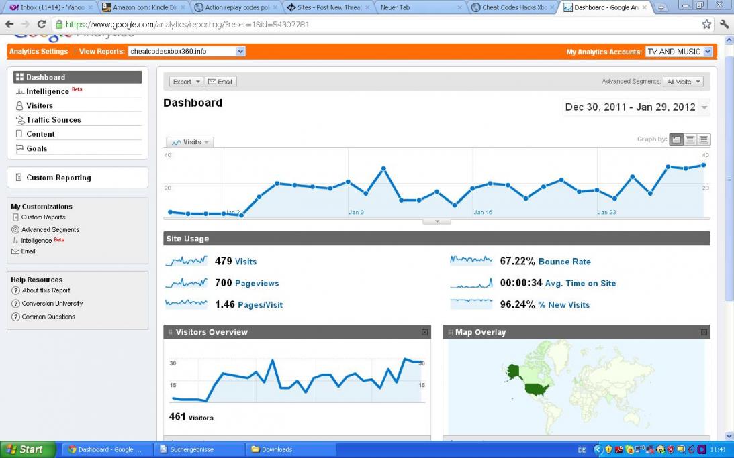Click the Custom Reports icon under My Customizations
Viewport: 734px width, 458px height.
(15, 217)
